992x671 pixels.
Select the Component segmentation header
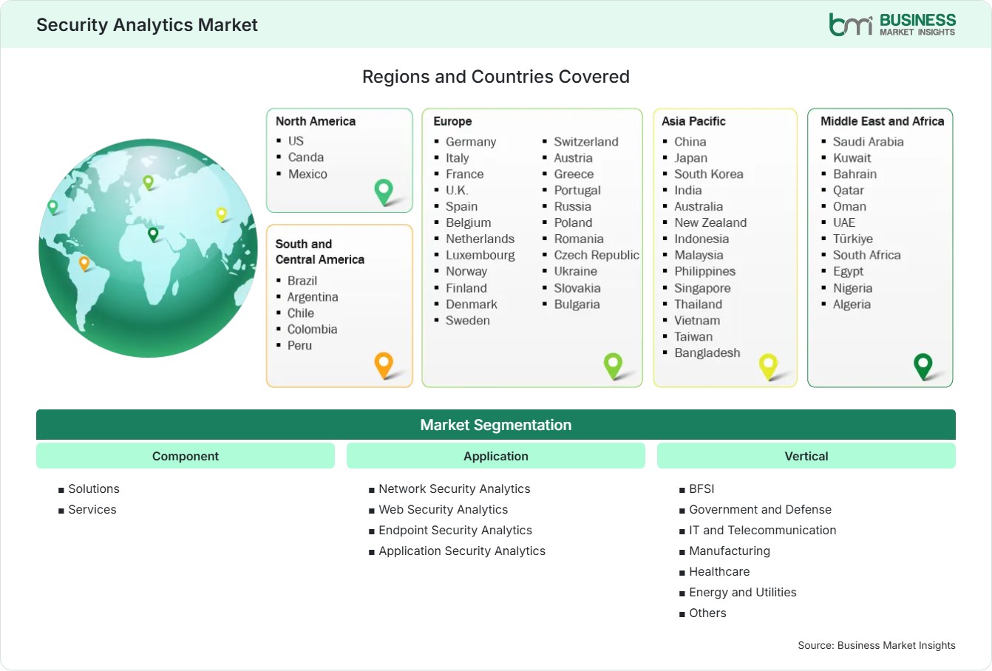(186, 456)
